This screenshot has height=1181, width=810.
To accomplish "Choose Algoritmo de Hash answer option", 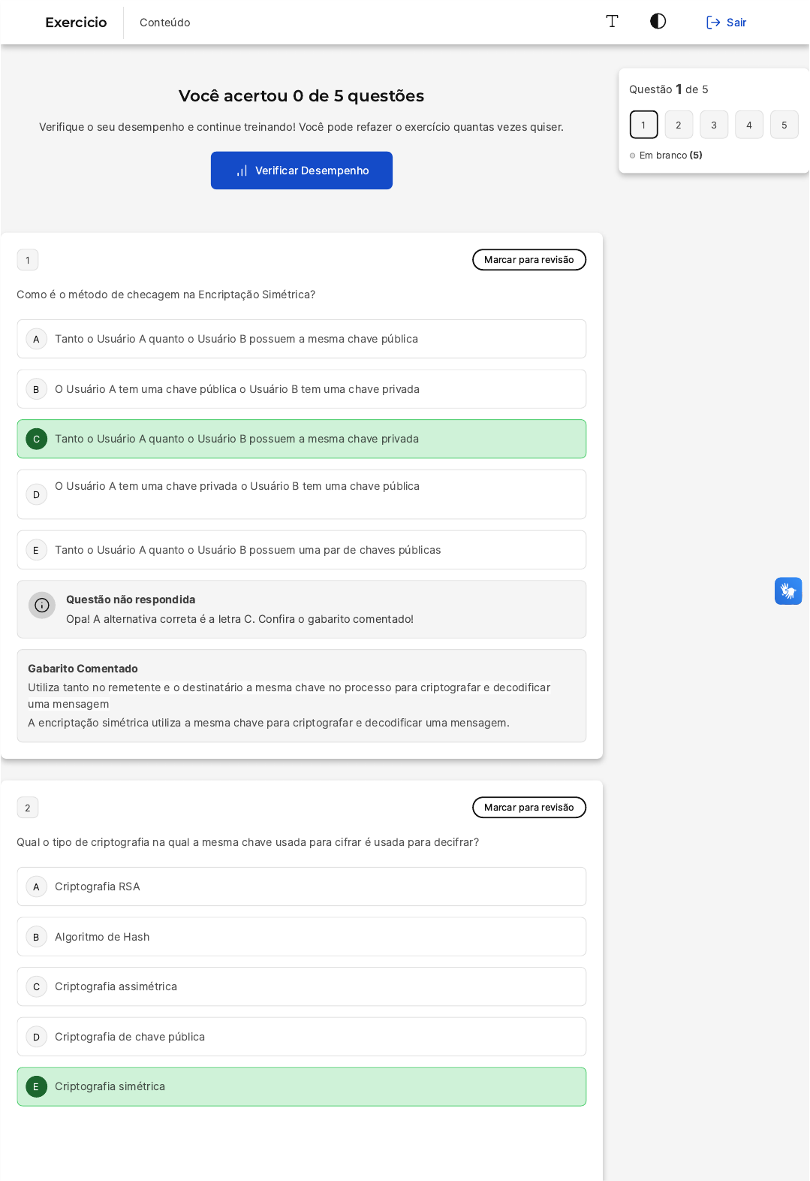I will pyautogui.click(x=301, y=937).
